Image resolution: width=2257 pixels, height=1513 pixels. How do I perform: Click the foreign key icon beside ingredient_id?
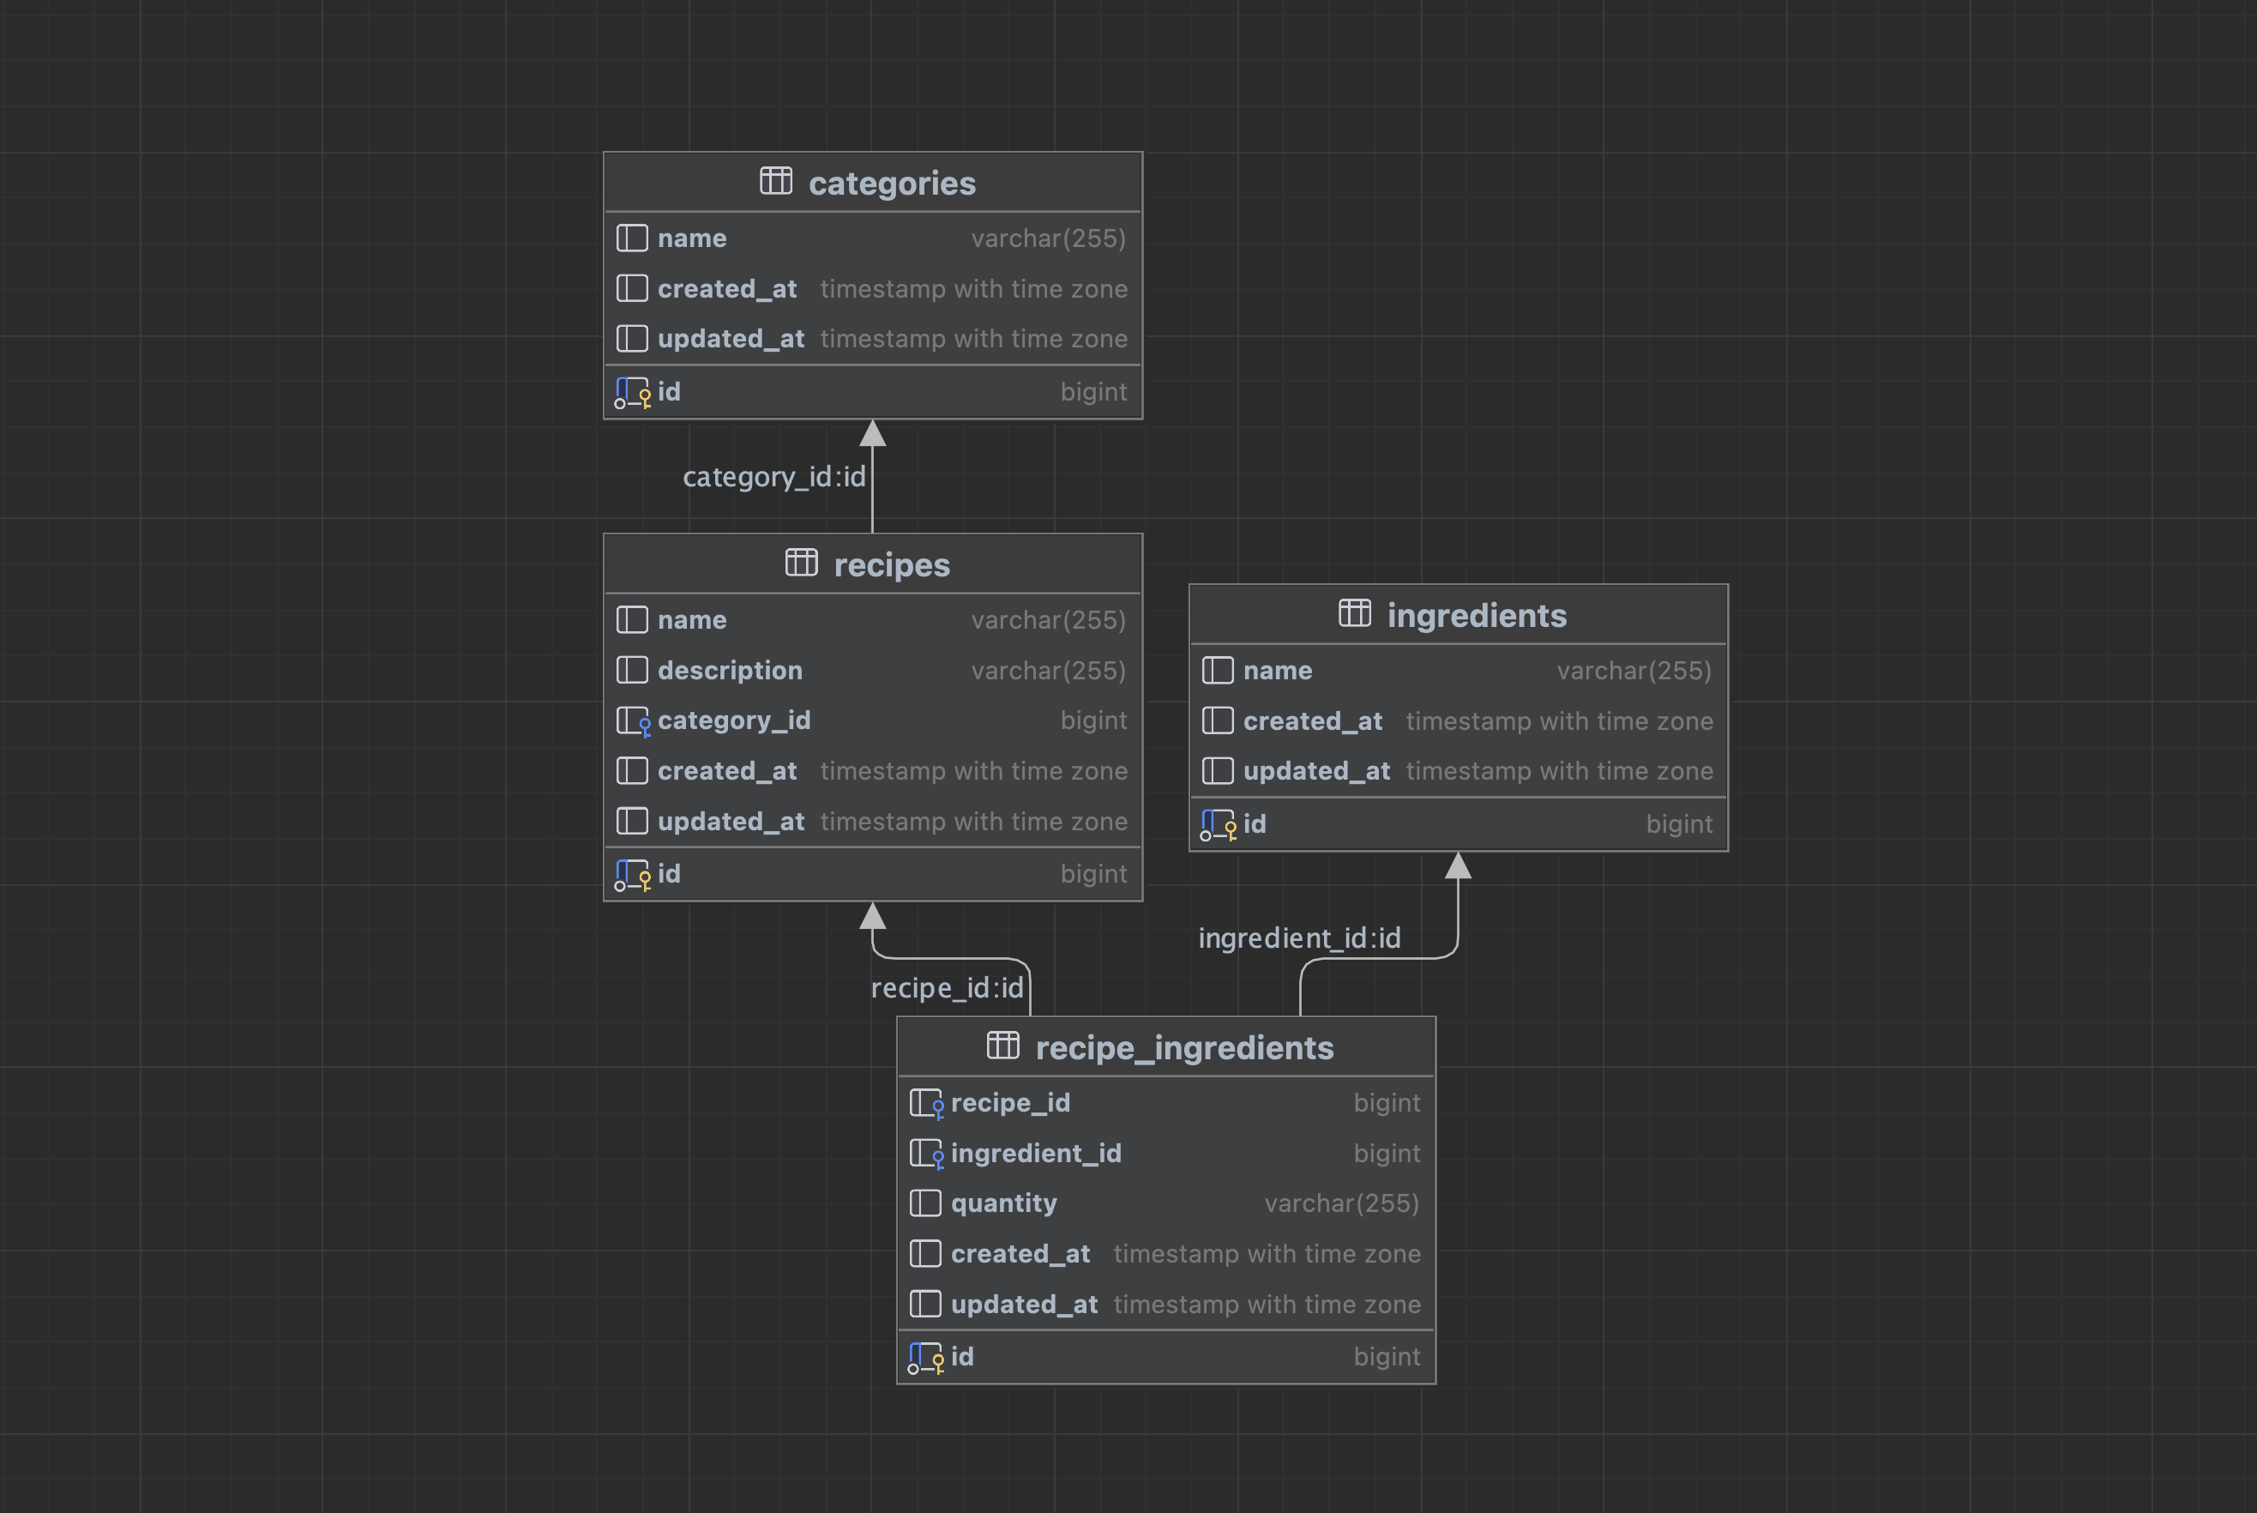pyautogui.click(x=927, y=1153)
